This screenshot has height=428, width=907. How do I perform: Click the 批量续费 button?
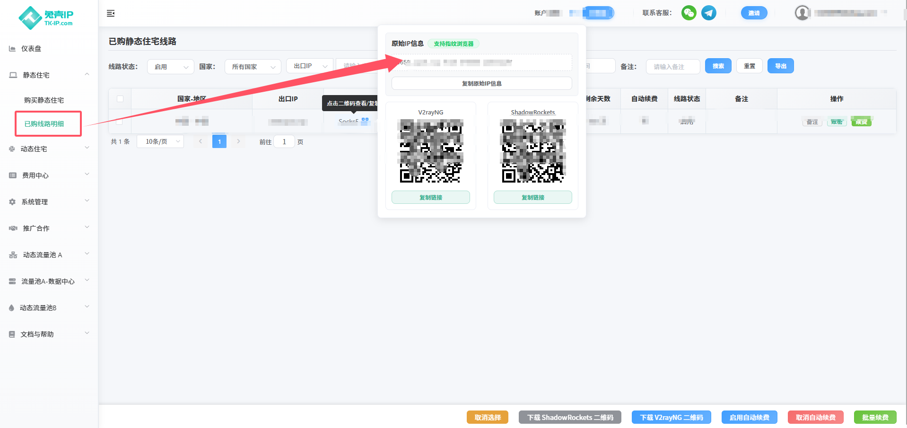coord(875,417)
